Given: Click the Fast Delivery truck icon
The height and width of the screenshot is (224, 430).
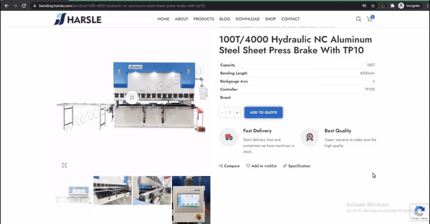Looking at the screenshot, I should [x=228, y=137].
